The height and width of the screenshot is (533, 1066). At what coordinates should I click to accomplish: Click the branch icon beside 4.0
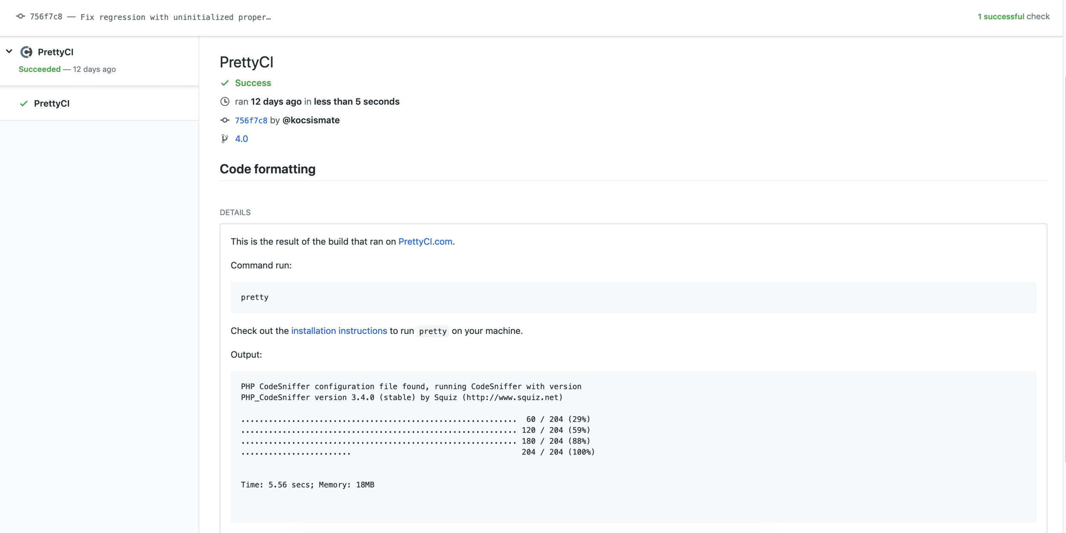[224, 139]
